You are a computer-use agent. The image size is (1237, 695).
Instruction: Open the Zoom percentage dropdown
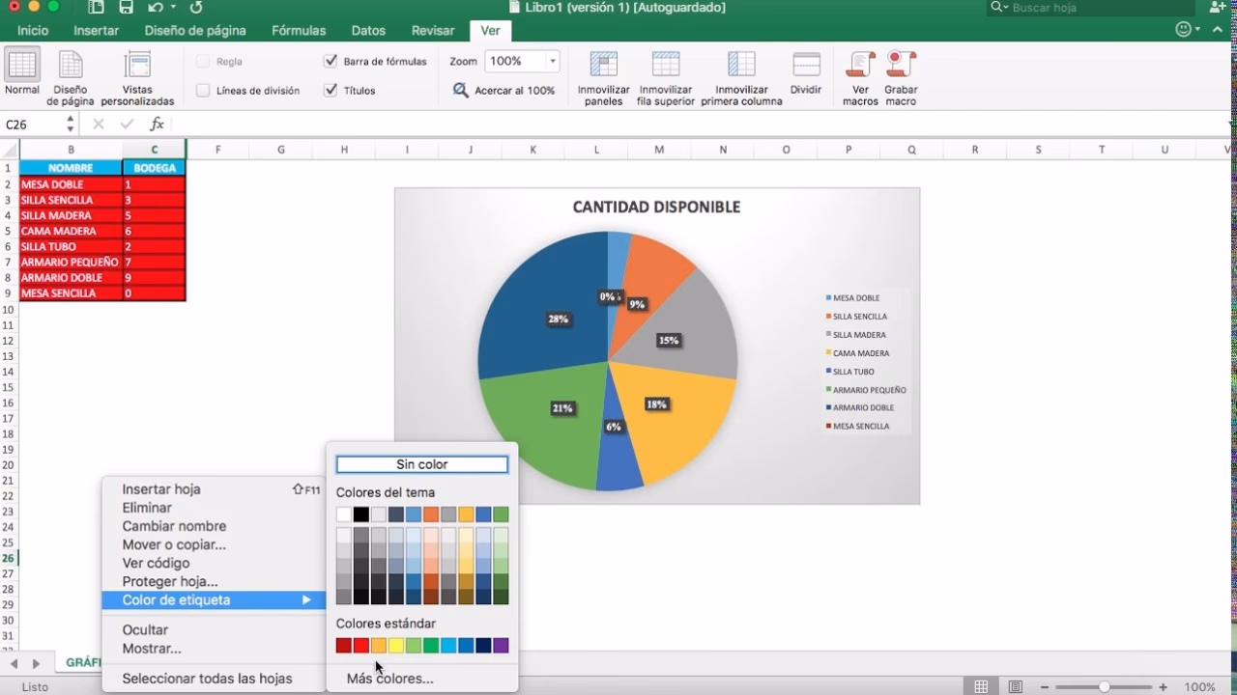pyautogui.click(x=551, y=60)
